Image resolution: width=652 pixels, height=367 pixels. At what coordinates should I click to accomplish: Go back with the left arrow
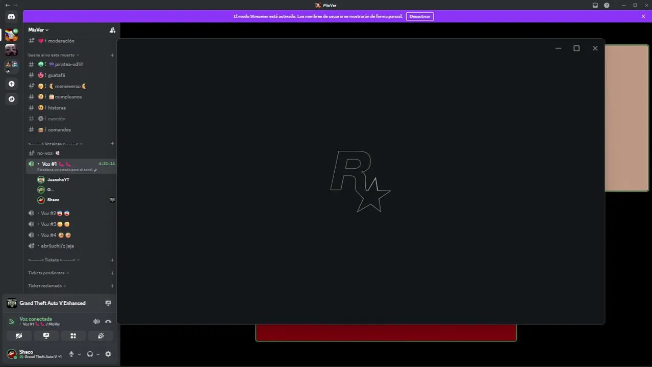point(7,5)
